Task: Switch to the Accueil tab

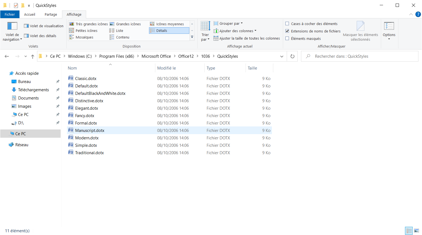Action: tap(30, 14)
